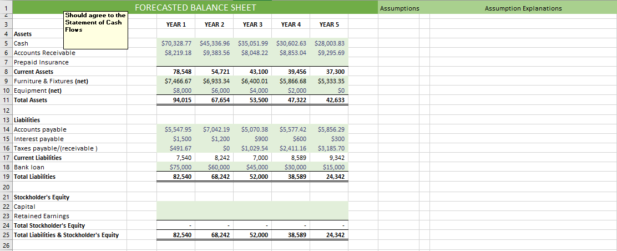Select Current Liabilities value 9,342

[330, 158]
